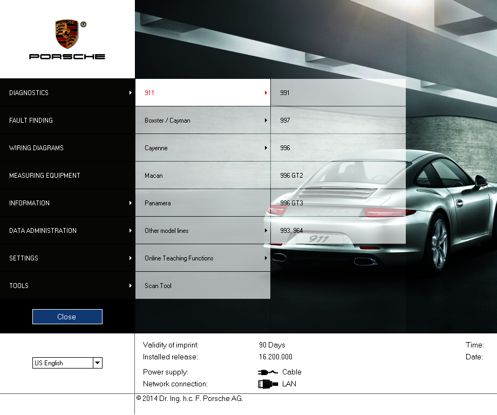Click the blue Close button
Screen dimensions: 497x415
pyautogui.click(x=67, y=317)
